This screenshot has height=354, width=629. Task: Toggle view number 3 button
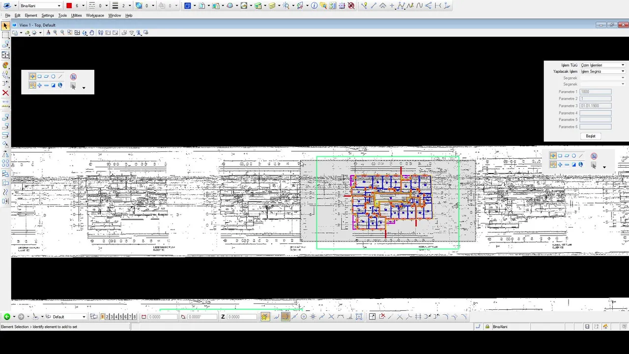[112, 317]
